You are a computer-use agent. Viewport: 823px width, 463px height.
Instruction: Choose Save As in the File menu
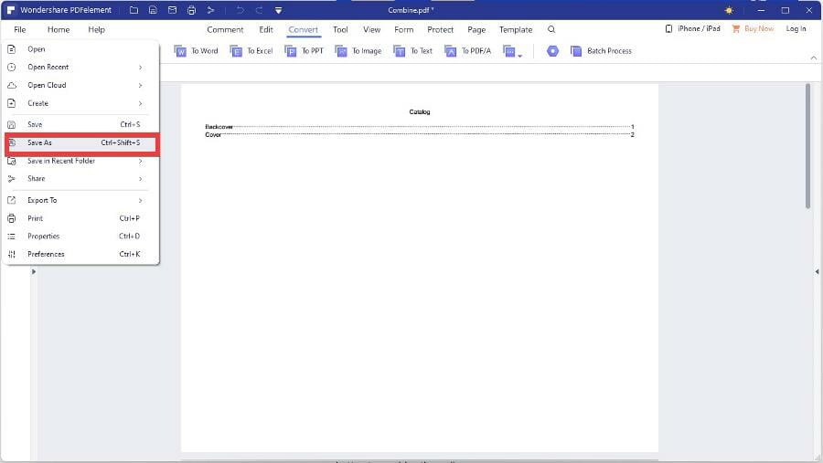coord(80,142)
